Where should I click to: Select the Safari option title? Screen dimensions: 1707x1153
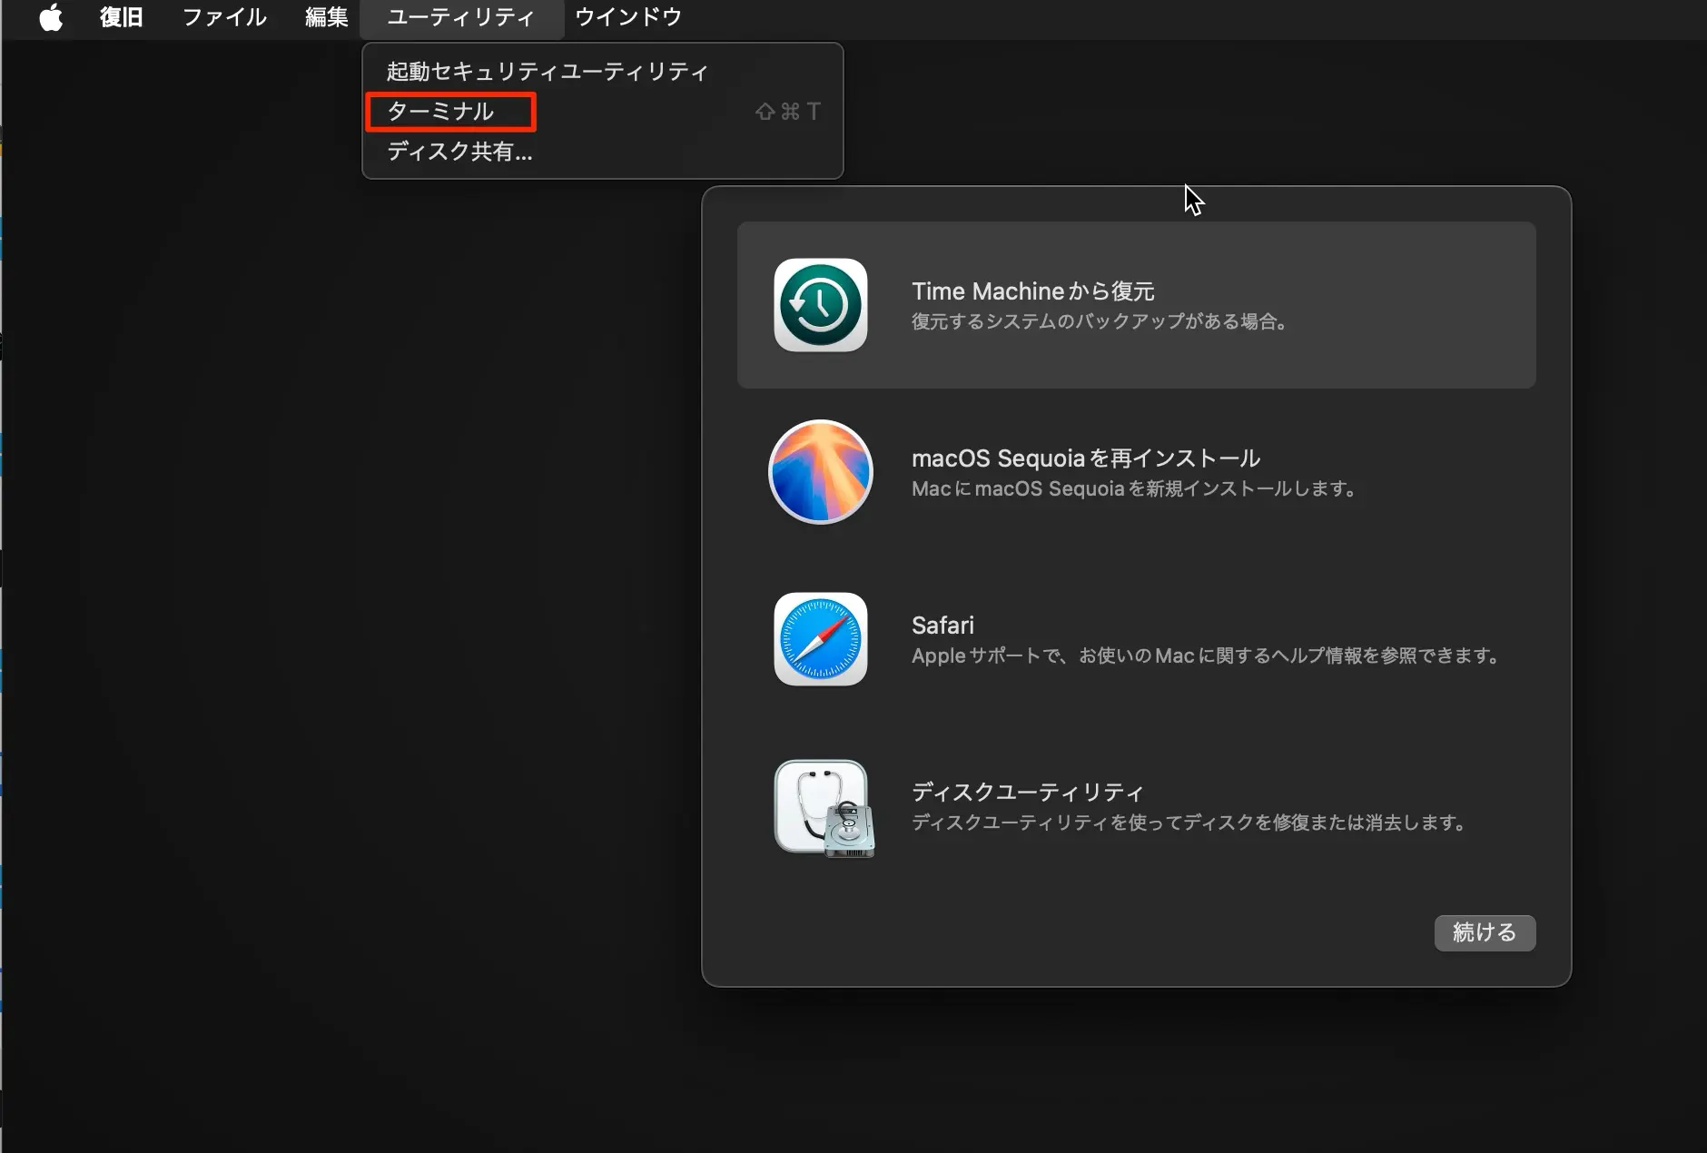[x=942, y=626]
